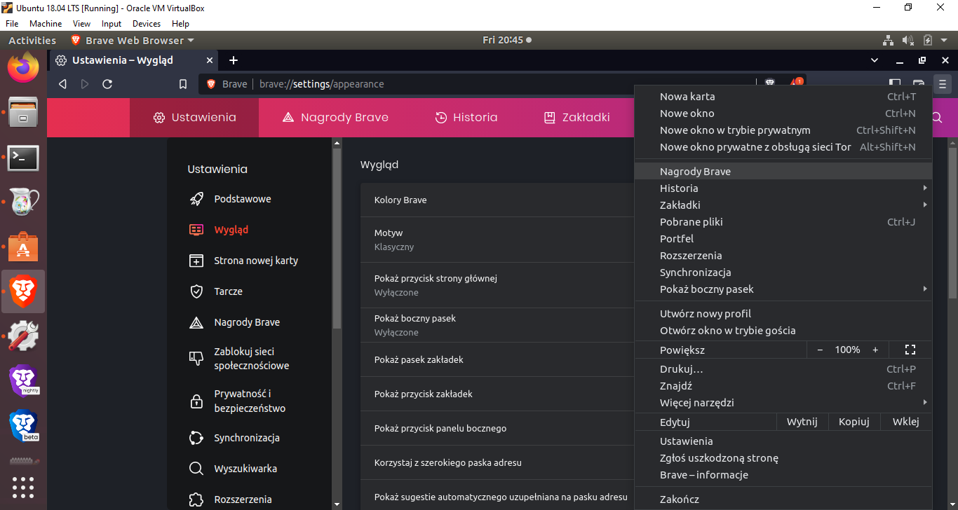
Task: Choose Nowe okno w trybie prywatnym
Action: coord(783,130)
